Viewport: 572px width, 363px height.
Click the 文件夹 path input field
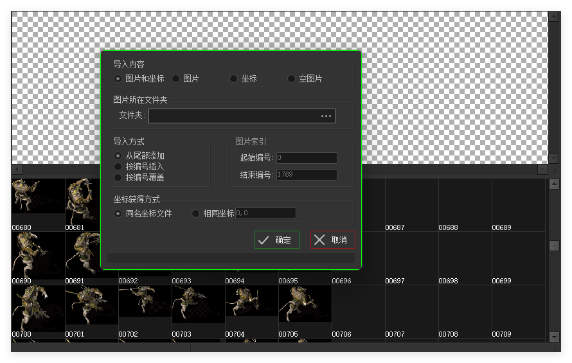click(242, 116)
